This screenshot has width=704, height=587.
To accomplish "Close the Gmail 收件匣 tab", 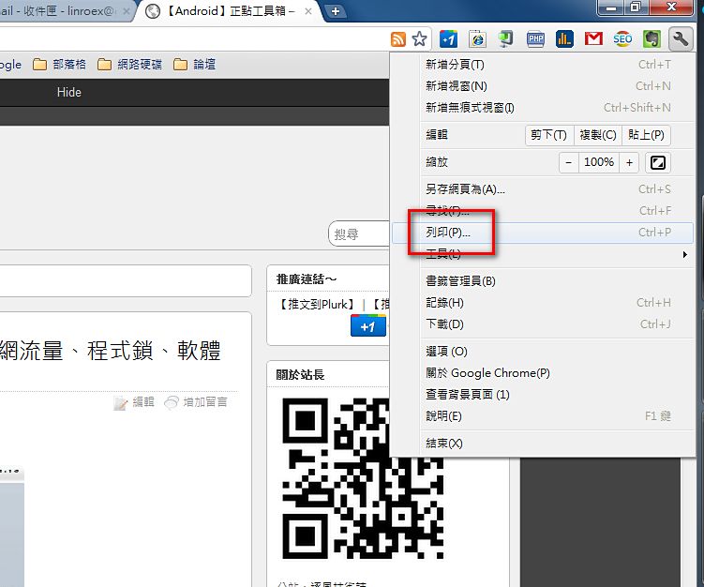I will 127,11.
